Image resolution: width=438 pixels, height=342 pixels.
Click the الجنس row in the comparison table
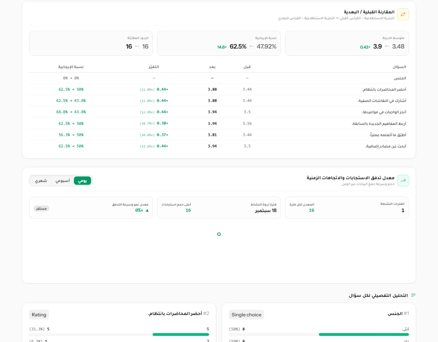[219, 78]
